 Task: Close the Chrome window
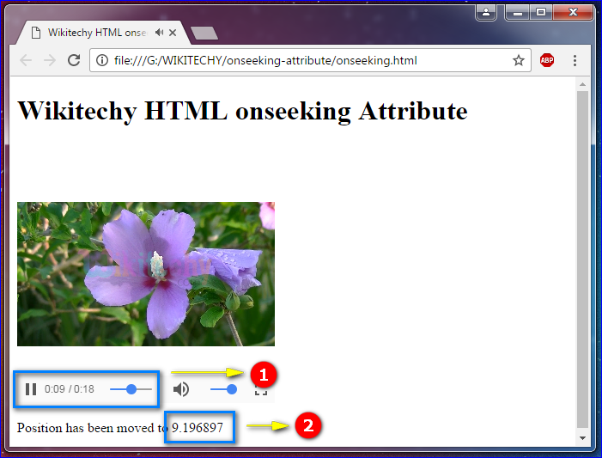pyautogui.click(x=573, y=12)
